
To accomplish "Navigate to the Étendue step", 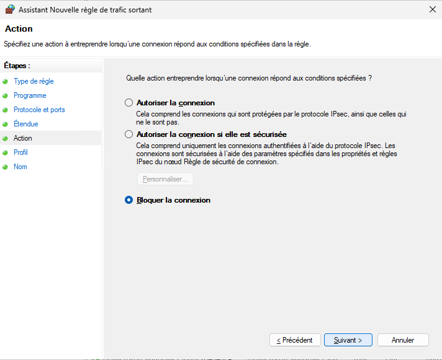I will [26, 124].
